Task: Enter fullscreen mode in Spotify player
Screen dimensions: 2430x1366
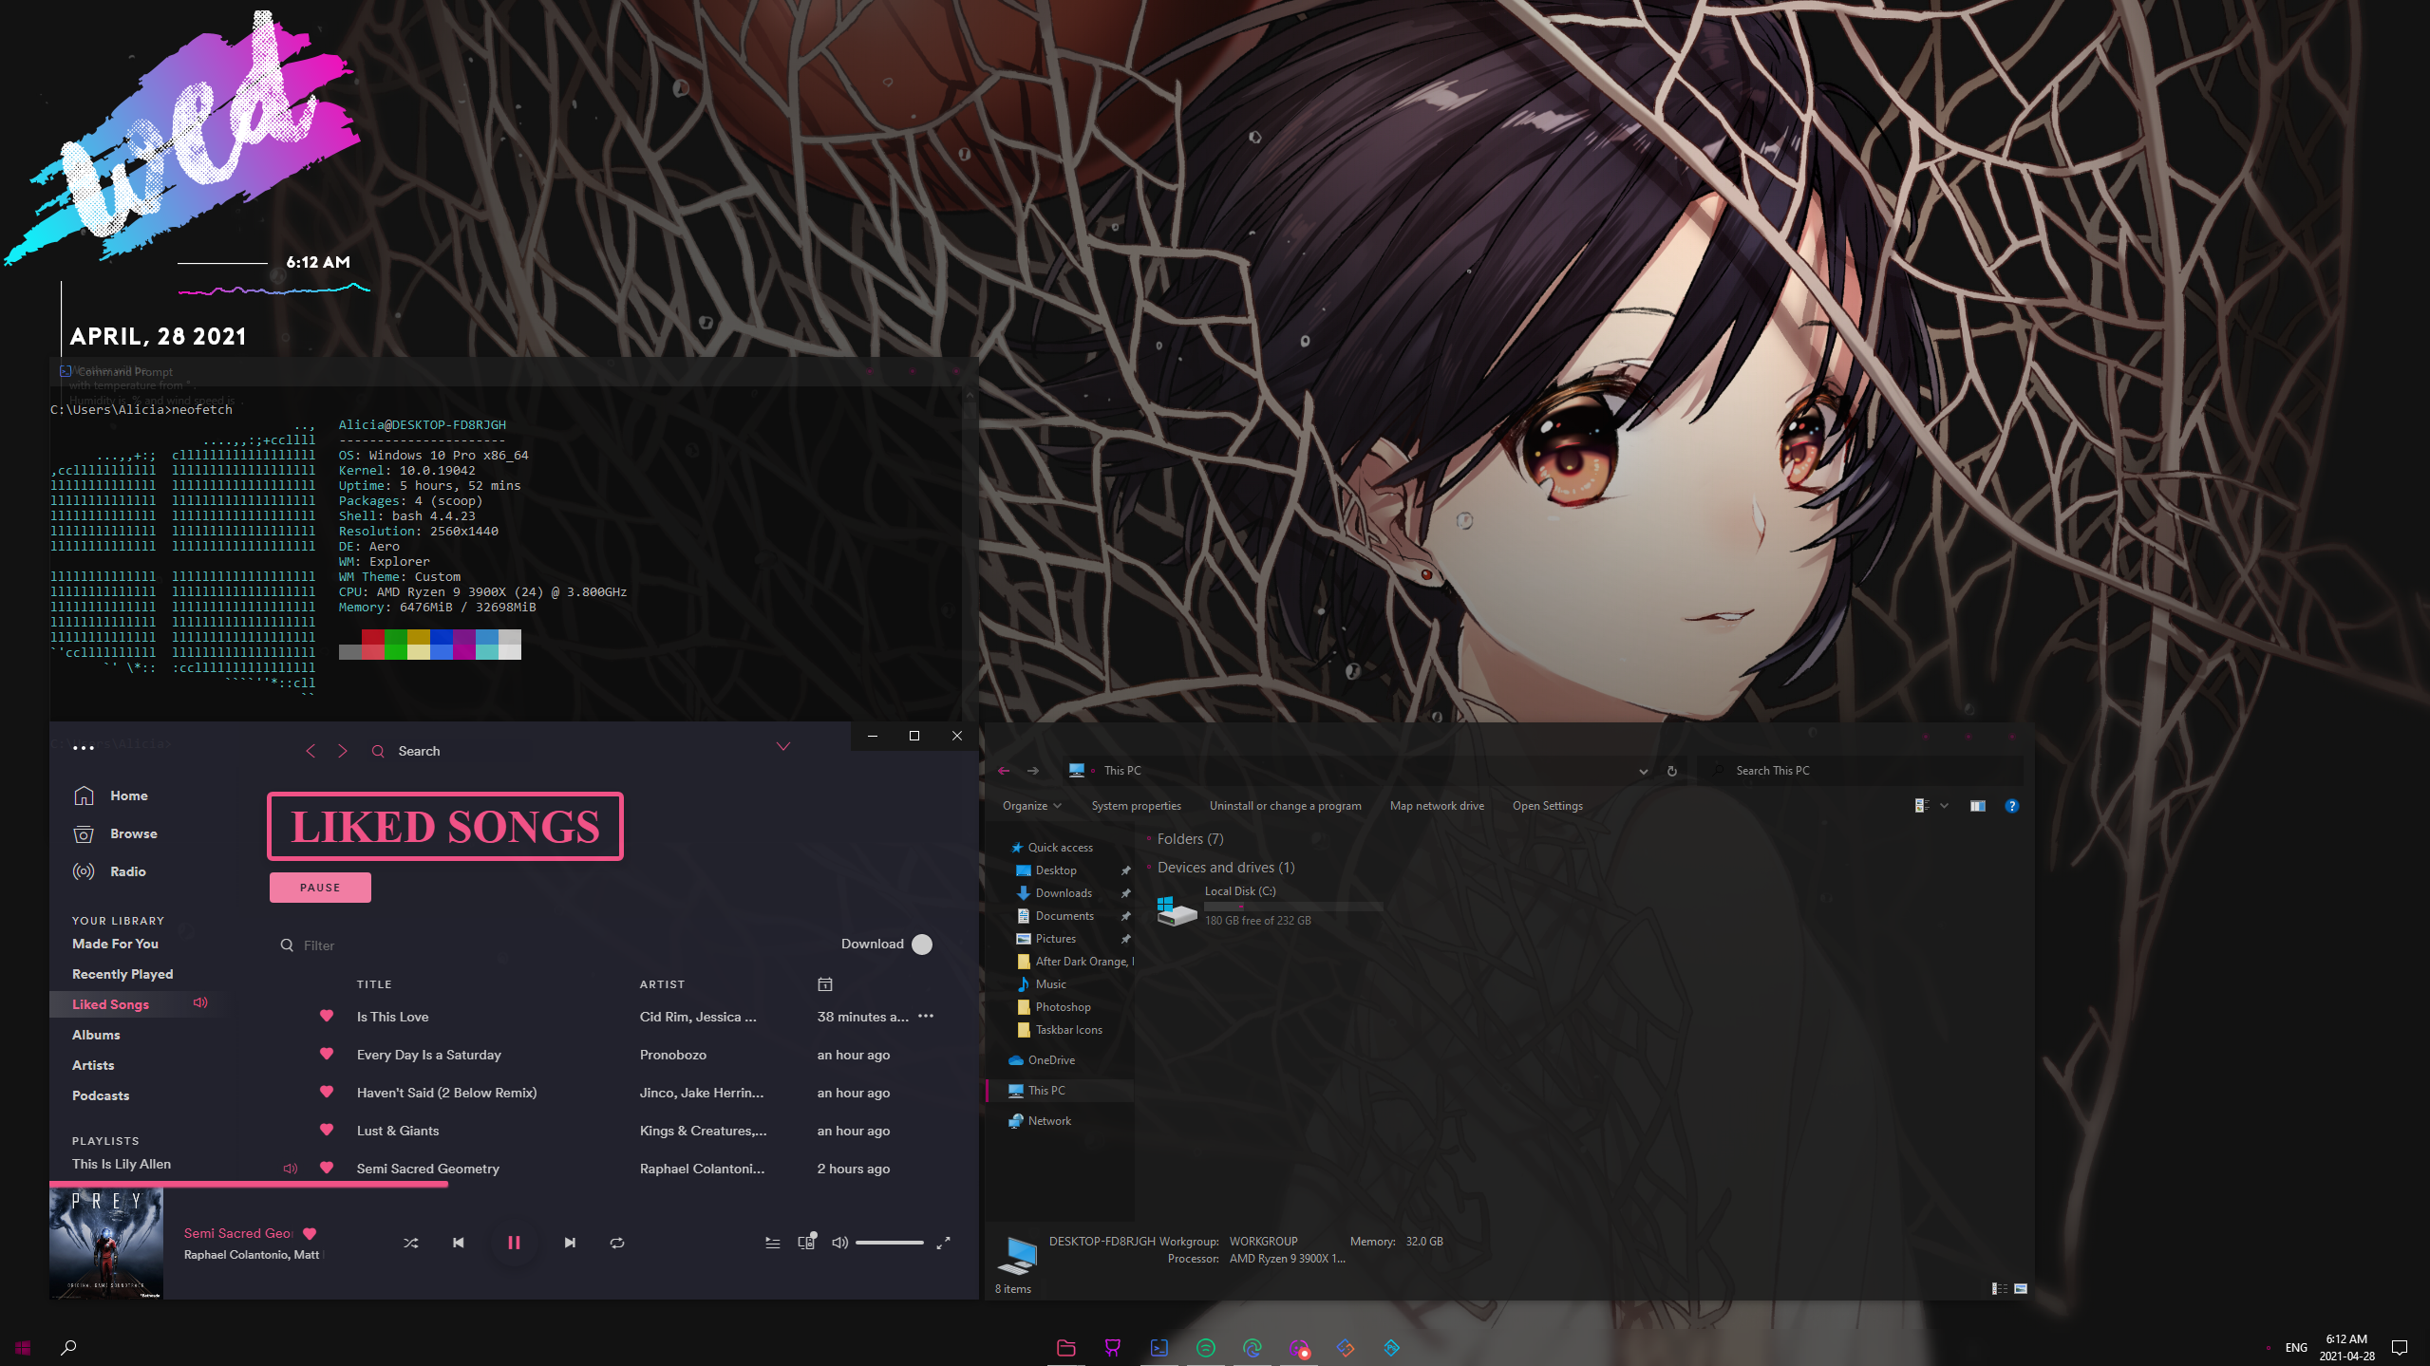Action: click(x=945, y=1242)
